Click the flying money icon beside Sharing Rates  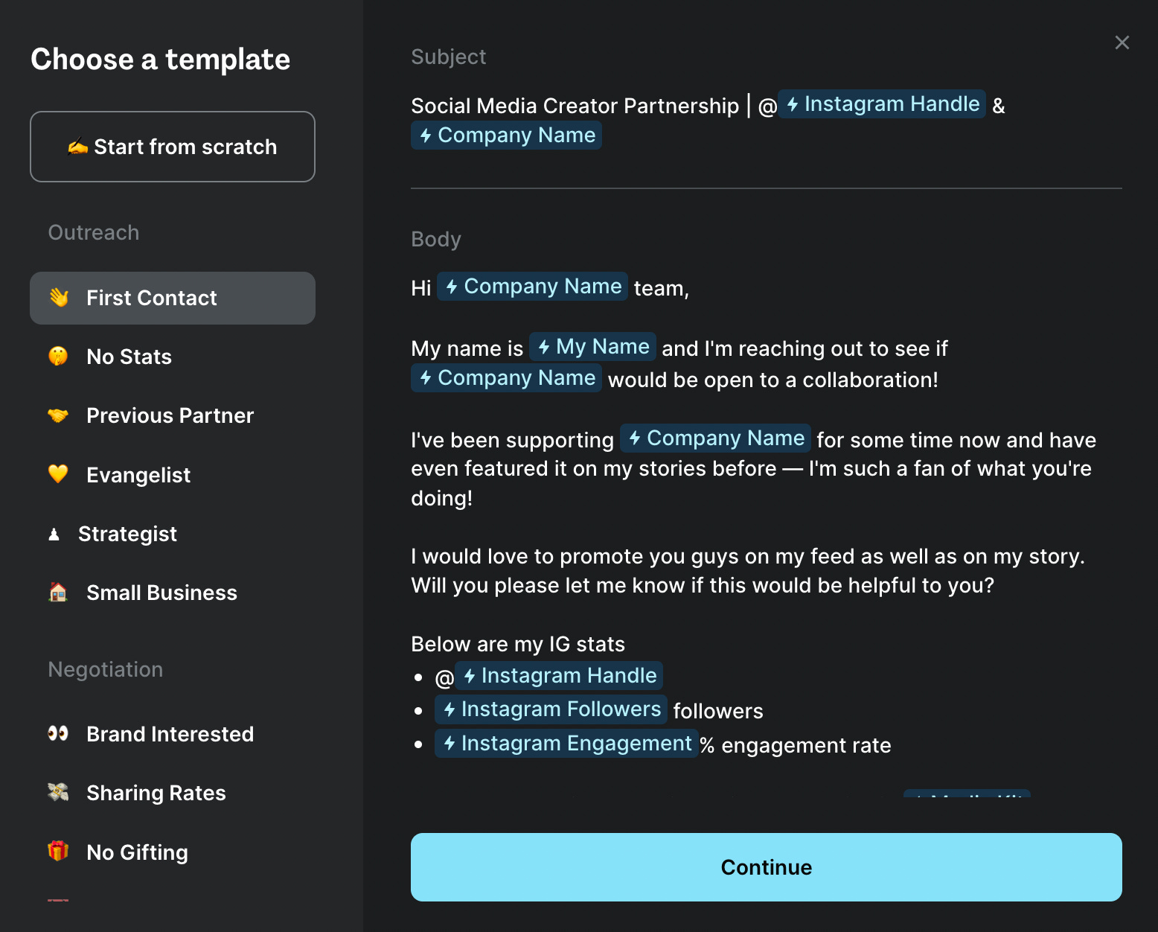tap(58, 793)
